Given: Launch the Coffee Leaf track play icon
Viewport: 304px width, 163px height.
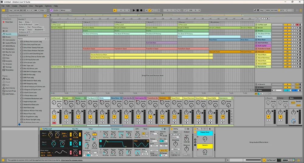Looking at the screenshot, I should (256, 25).
